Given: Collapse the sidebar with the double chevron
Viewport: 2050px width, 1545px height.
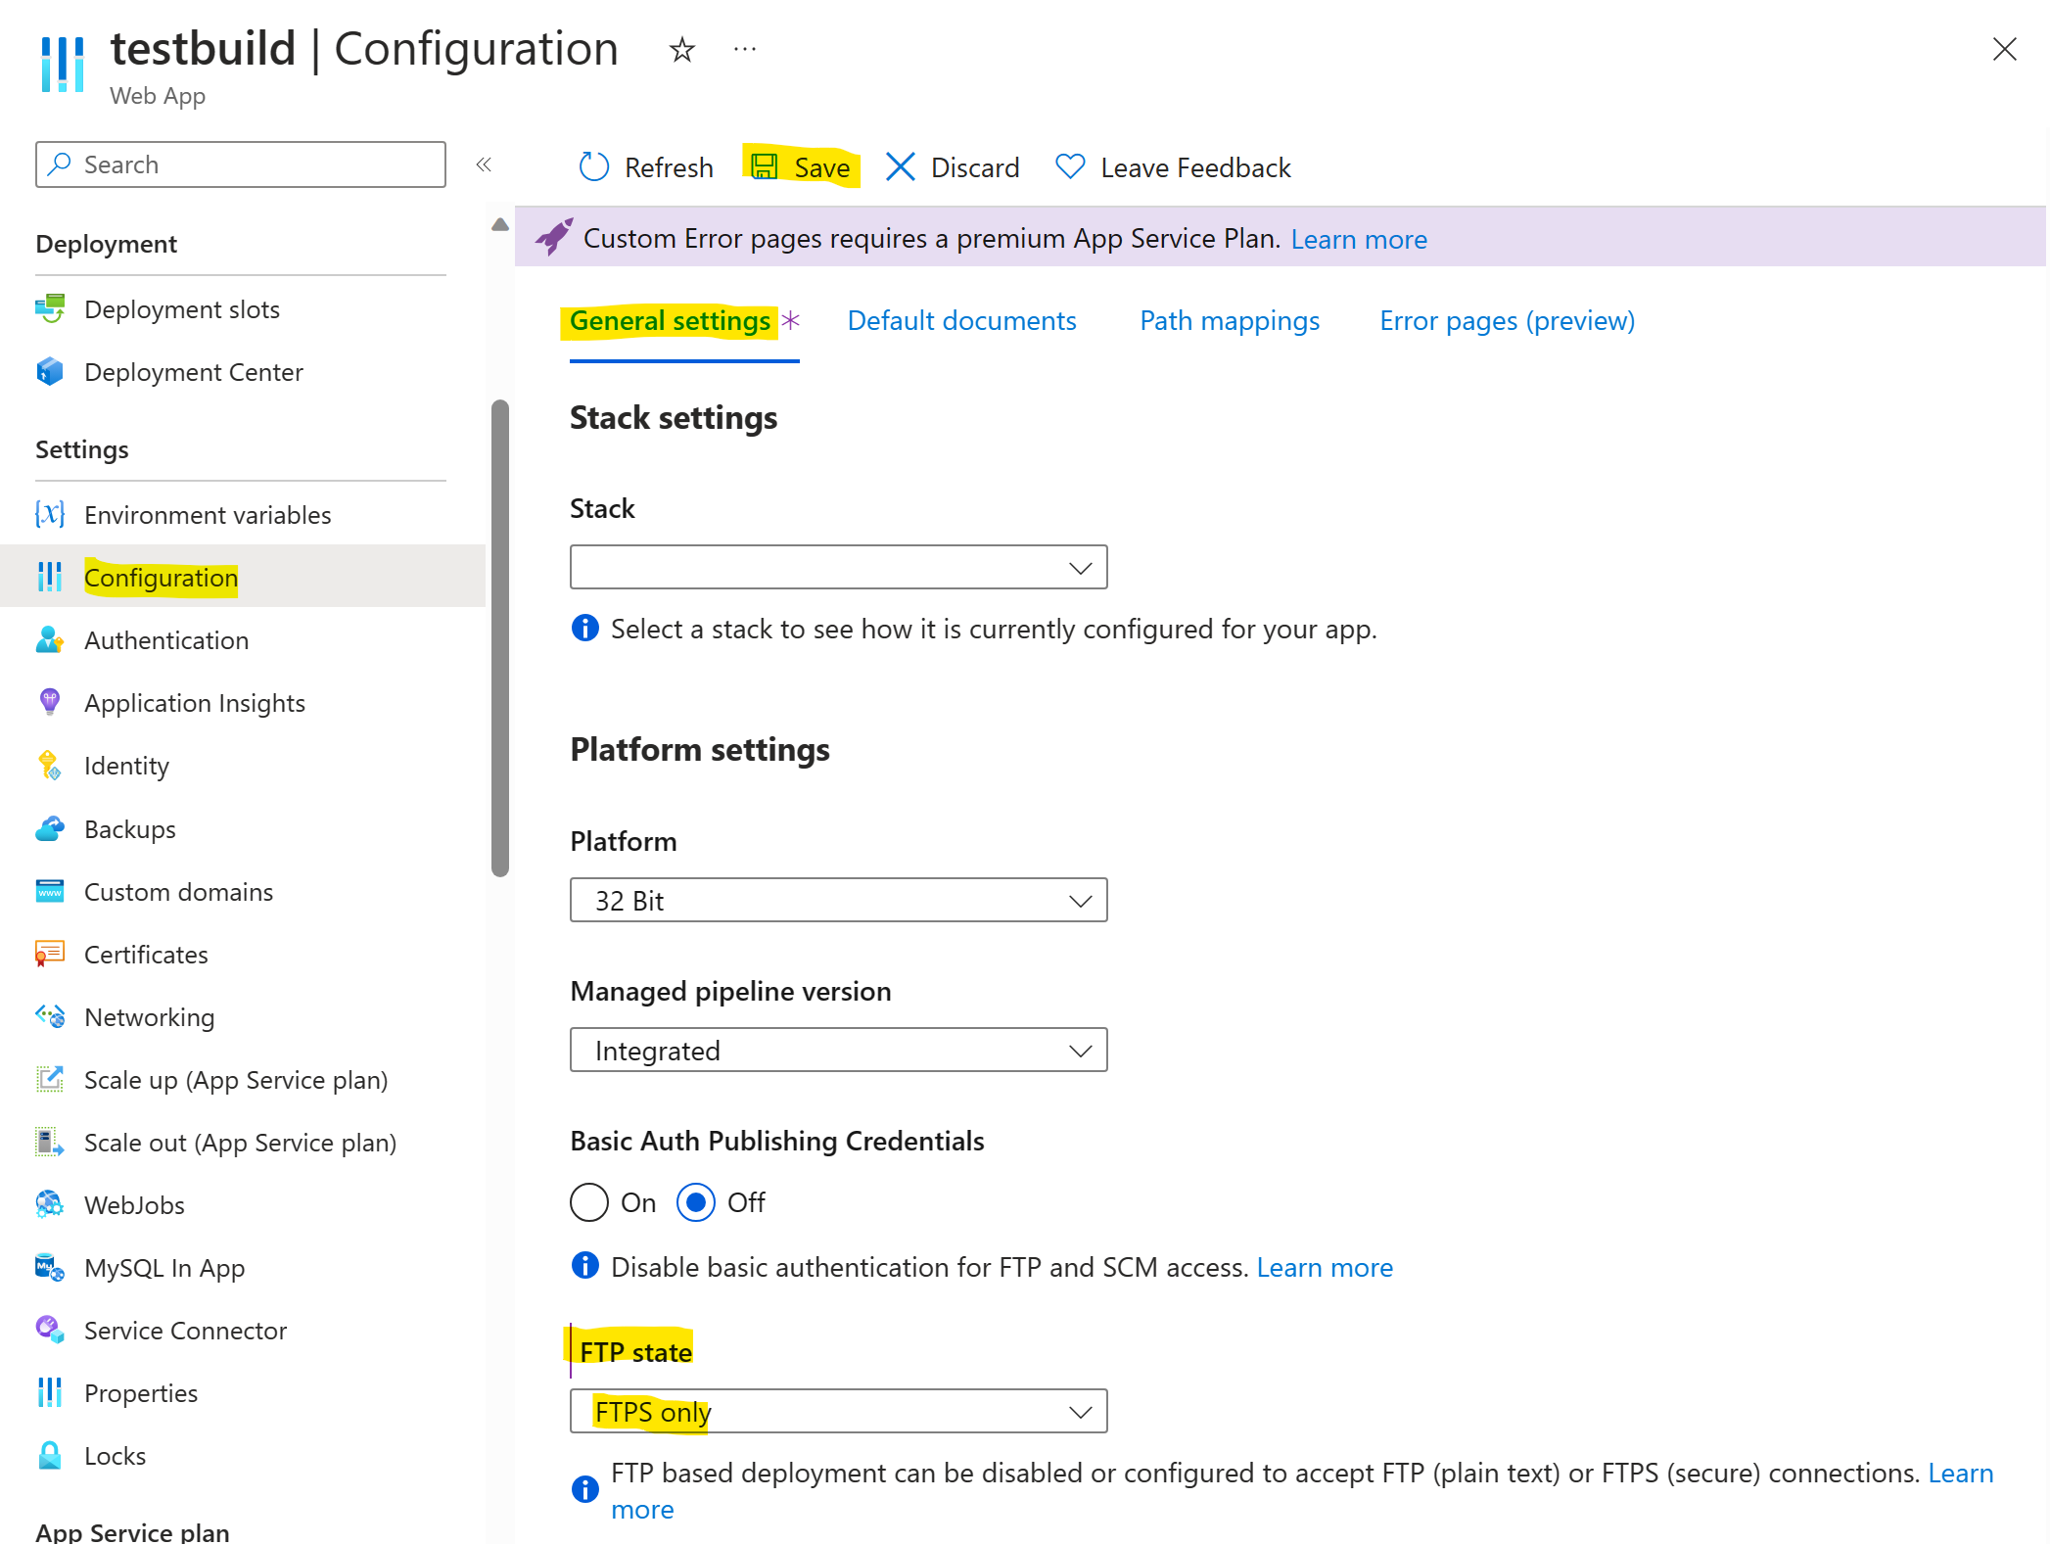Looking at the screenshot, I should click(x=484, y=164).
